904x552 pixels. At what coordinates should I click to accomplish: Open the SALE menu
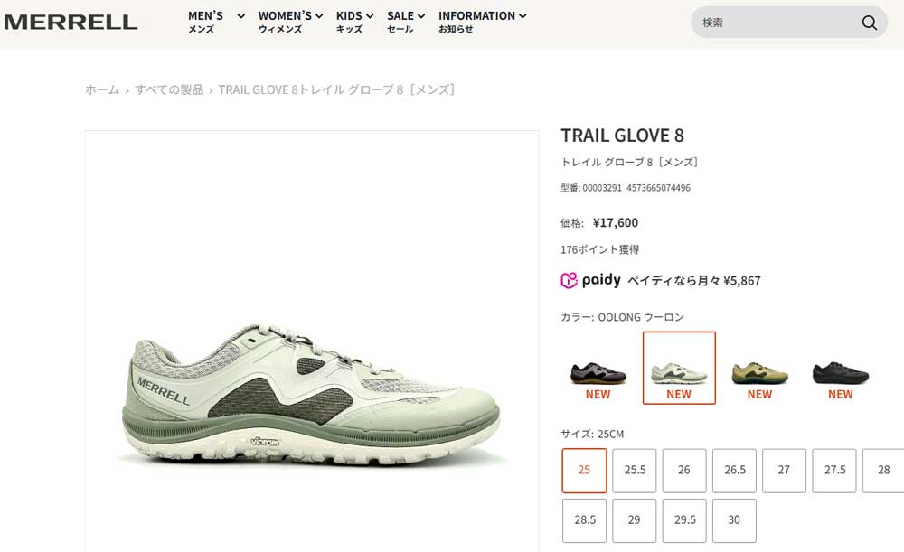coord(406,22)
